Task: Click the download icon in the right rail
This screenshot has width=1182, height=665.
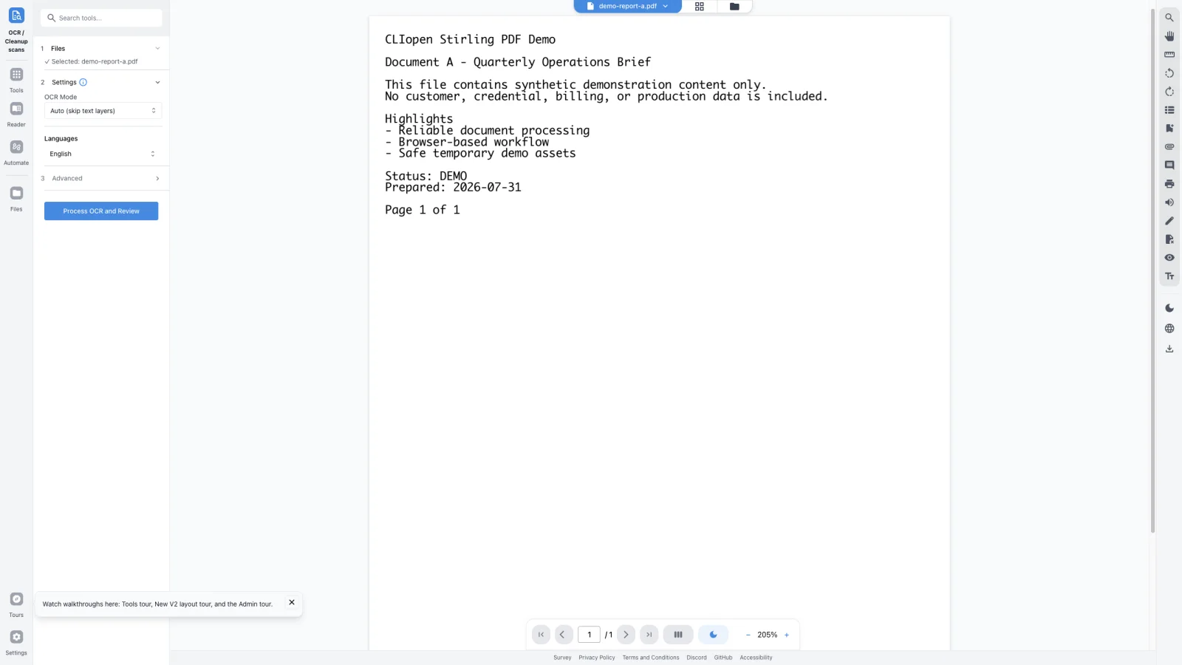Action: 1169,349
